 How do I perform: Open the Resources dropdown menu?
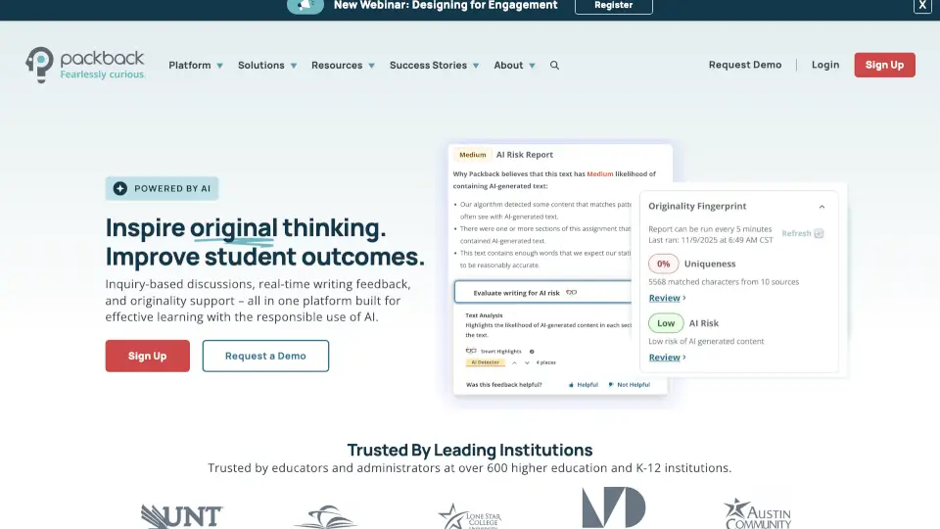tap(343, 66)
